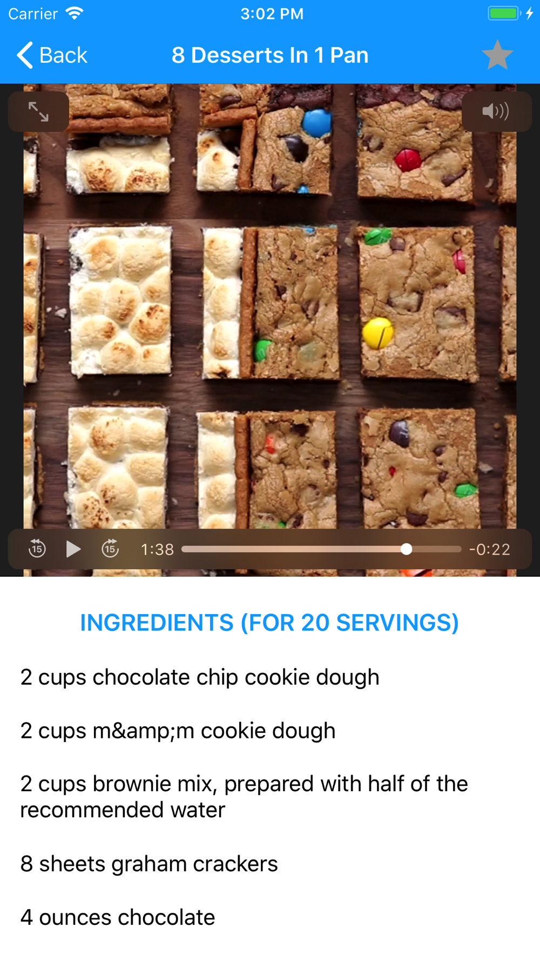
Task: Tap the battery icon in status bar
Action: (x=504, y=14)
